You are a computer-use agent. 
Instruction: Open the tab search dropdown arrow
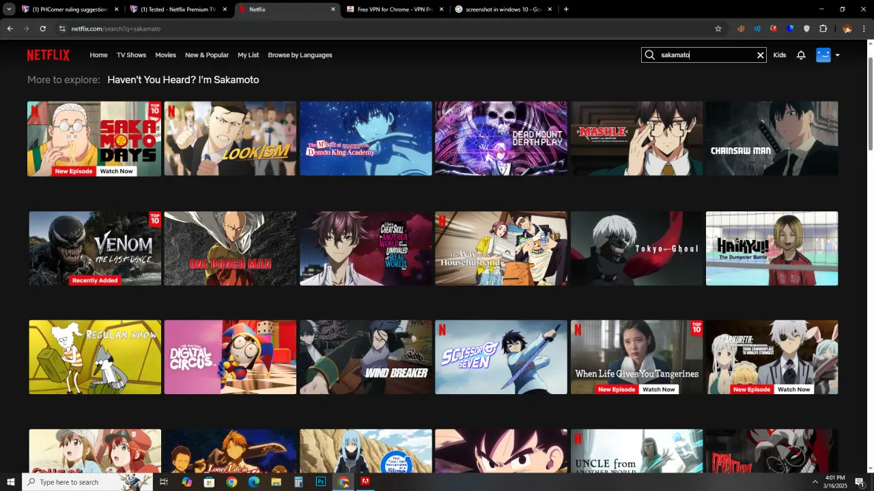9,10
